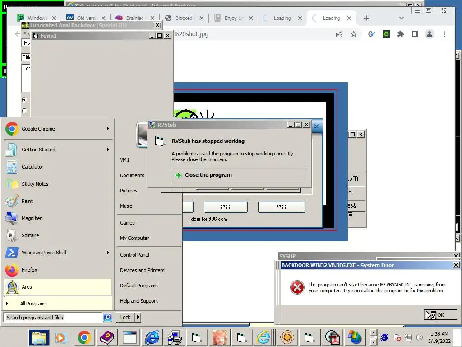Open Games from Start menu
462x347 pixels.
pos(127,223)
